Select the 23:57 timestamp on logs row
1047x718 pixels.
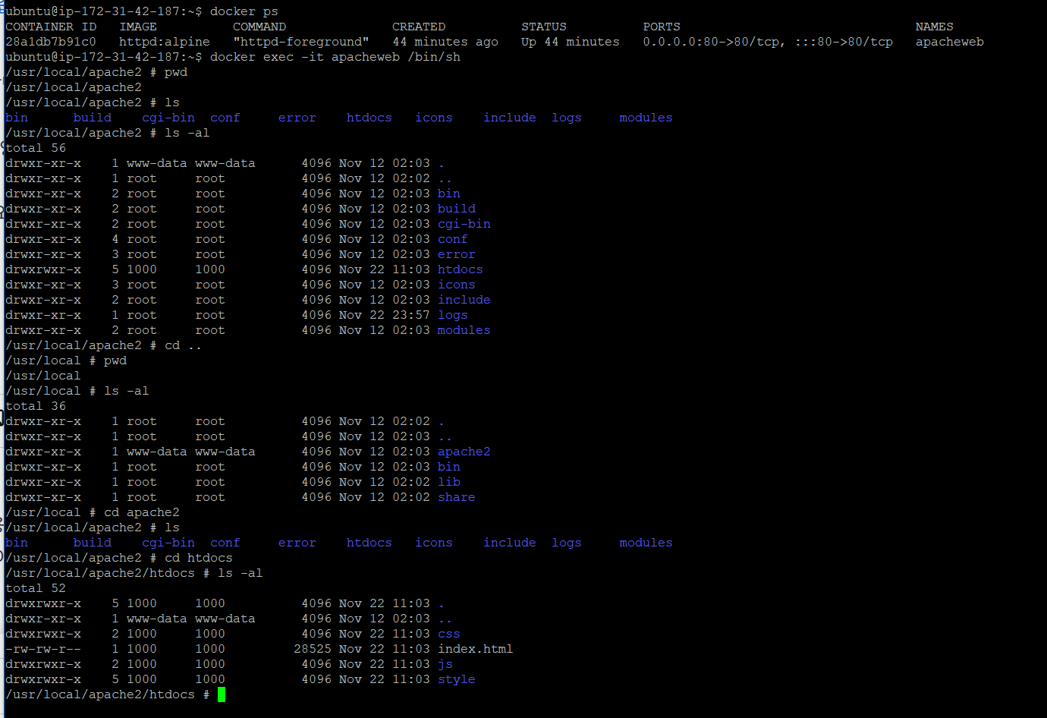pos(411,315)
